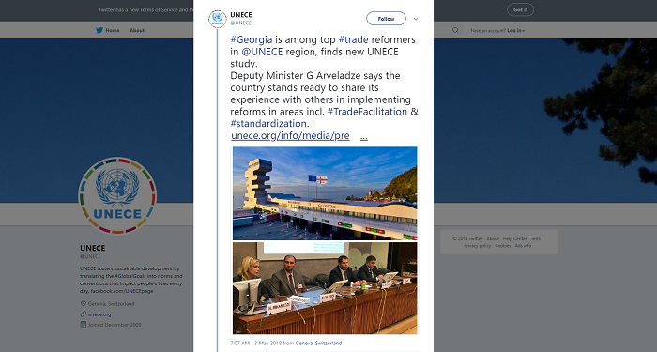Click the UNECE avatar in tweet header

pos(218,19)
